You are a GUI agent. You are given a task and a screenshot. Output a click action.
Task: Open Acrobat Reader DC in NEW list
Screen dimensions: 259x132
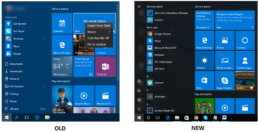coord(160,111)
